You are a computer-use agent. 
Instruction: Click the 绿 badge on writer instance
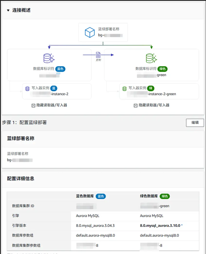150,88
